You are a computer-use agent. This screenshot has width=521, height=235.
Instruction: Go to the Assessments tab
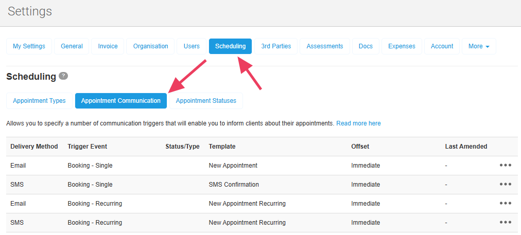pyautogui.click(x=324, y=46)
